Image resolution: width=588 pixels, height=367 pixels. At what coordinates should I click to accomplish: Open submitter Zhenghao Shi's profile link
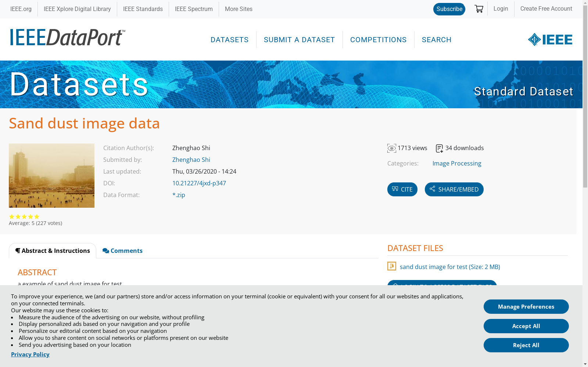pos(191,160)
